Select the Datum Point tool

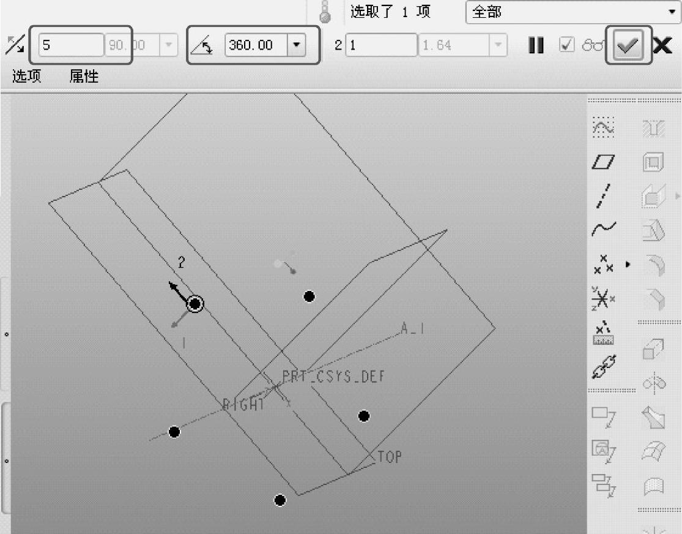pos(602,265)
